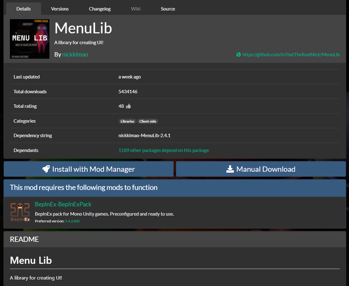349x286 pixels.
Task: Click the 'Dependants' row label
Action: click(26, 150)
